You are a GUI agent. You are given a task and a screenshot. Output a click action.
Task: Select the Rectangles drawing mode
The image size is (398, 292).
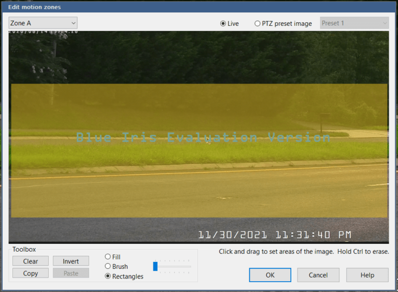pos(124,276)
